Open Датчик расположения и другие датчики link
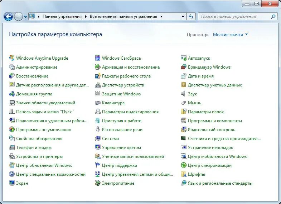This screenshot has width=281, height=204. click(x=52, y=85)
